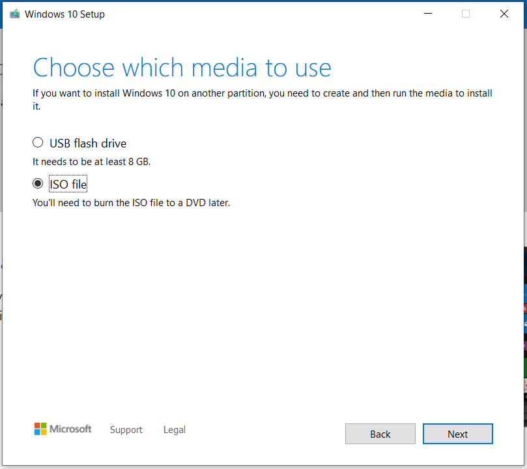Close the Windows 10 Setup window
This screenshot has height=469, width=527.
pos(504,14)
